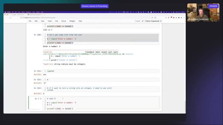Open the Widgets menu in Jupyter
223x125 pixels.
(x=72, y=21)
